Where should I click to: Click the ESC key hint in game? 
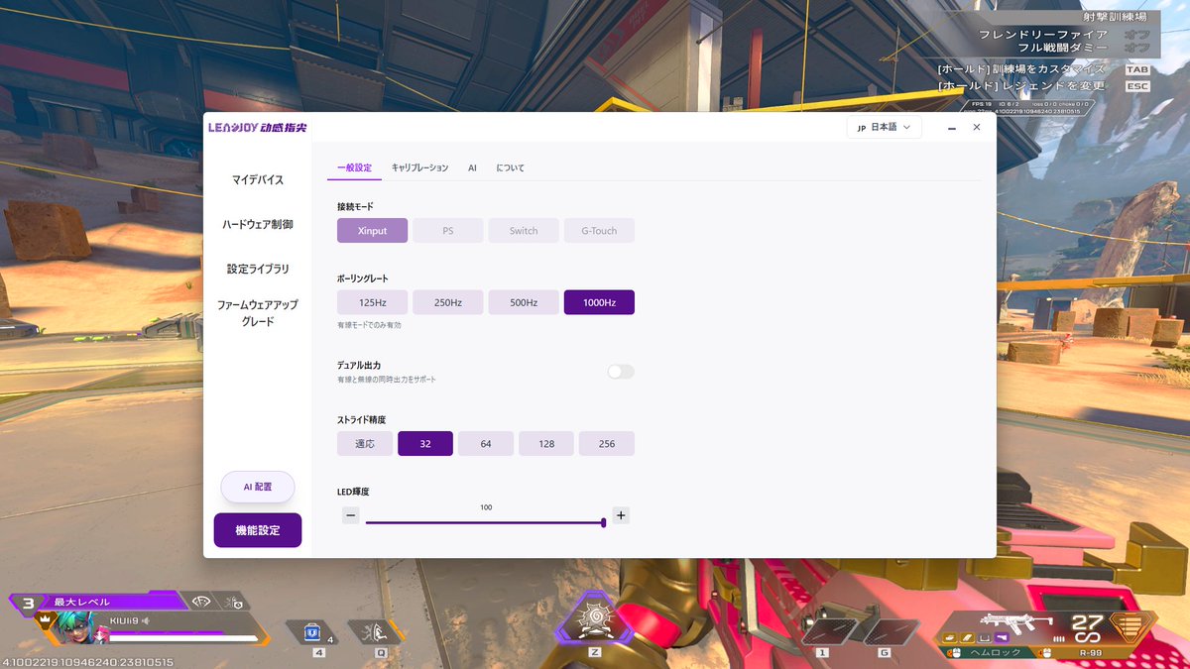pyautogui.click(x=1137, y=86)
